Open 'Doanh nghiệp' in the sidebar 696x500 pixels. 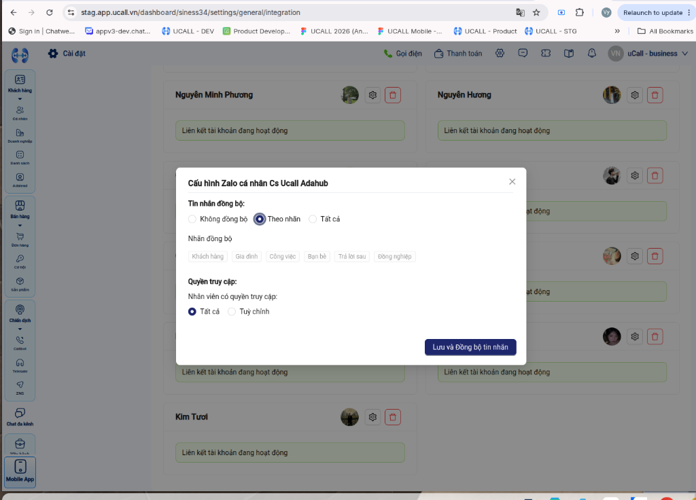tap(20, 136)
